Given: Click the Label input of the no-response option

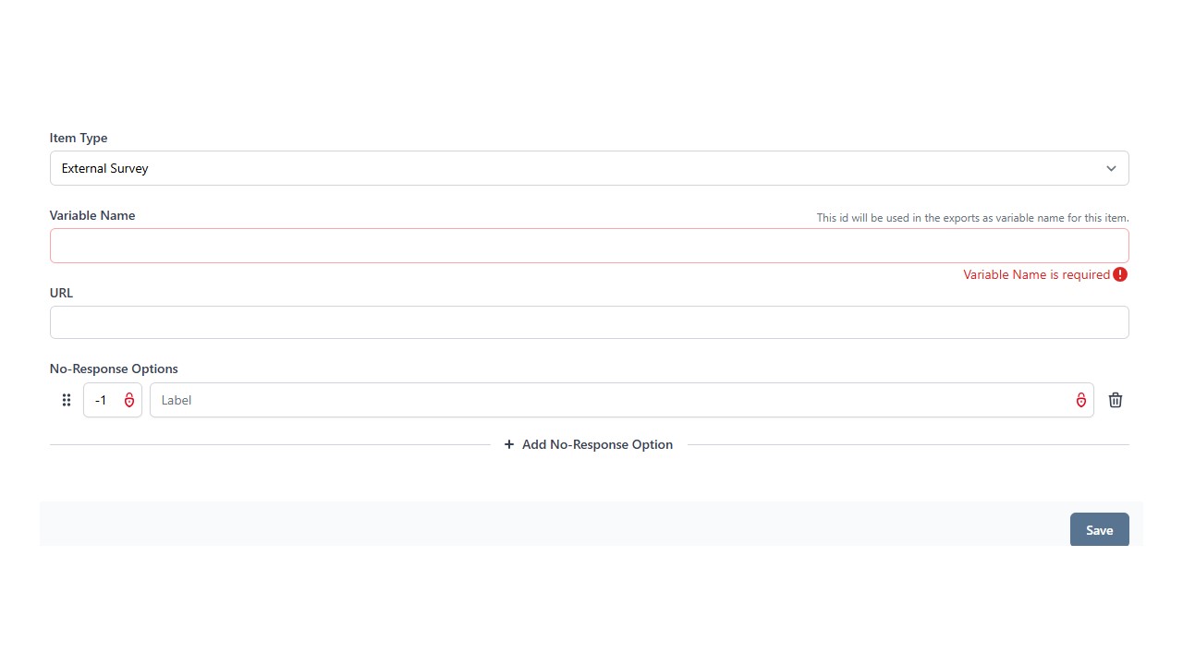Looking at the screenshot, I should pyautogui.click(x=610, y=400).
